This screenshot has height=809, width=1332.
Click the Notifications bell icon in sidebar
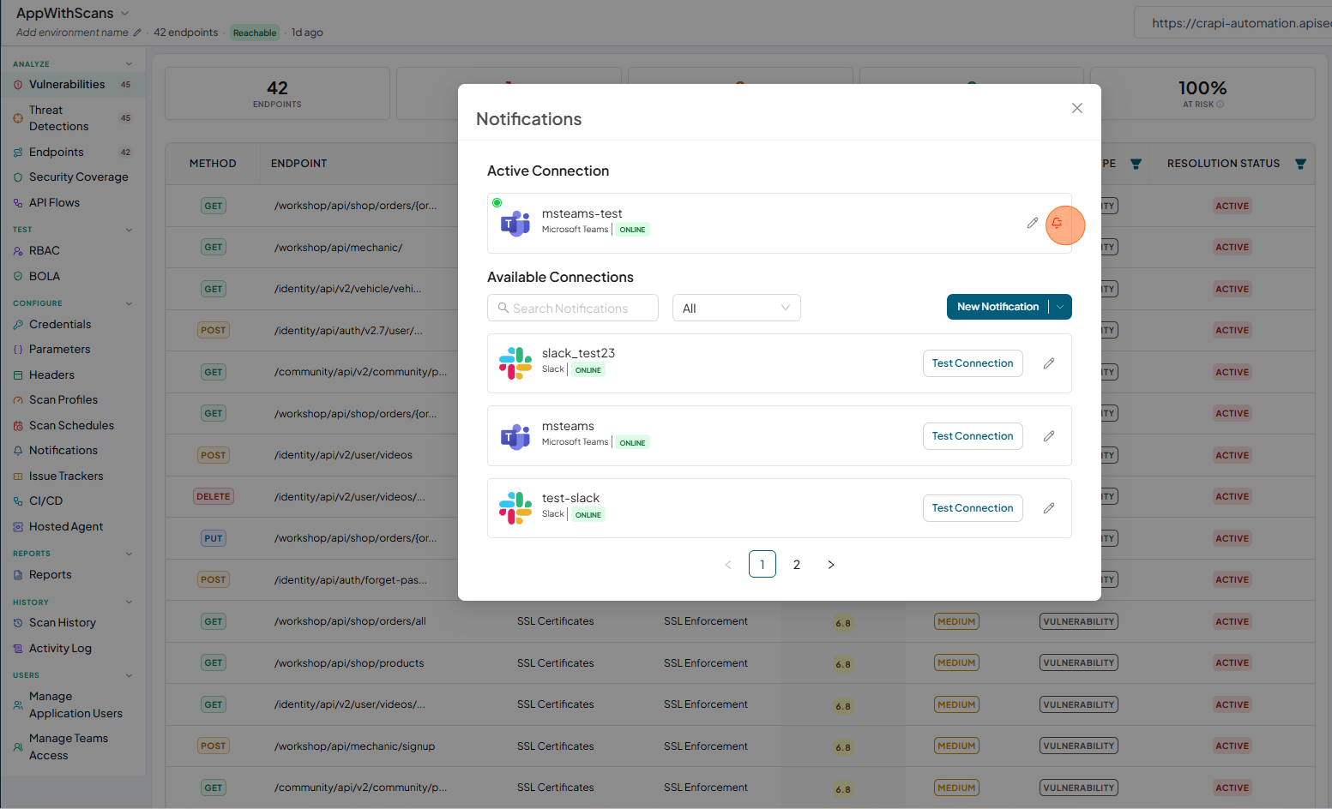tap(18, 451)
